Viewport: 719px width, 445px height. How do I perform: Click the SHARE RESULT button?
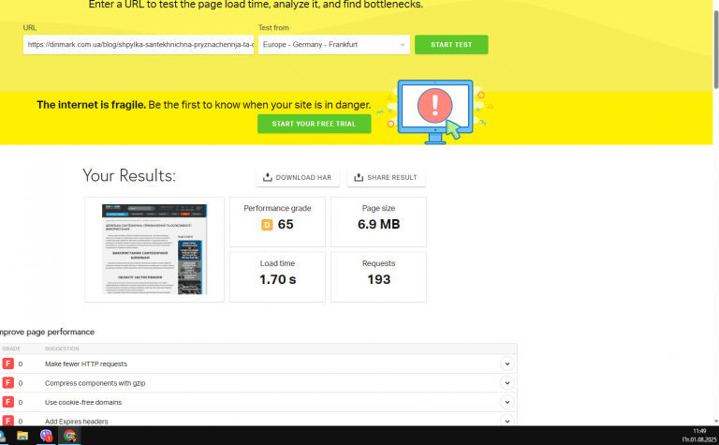tap(386, 178)
